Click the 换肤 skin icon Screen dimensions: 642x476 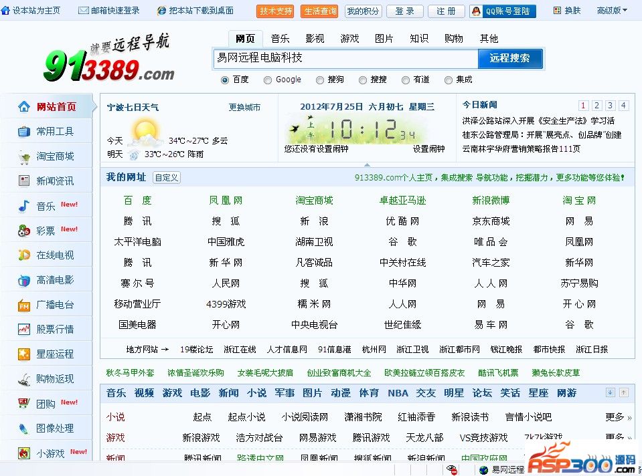(x=557, y=11)
